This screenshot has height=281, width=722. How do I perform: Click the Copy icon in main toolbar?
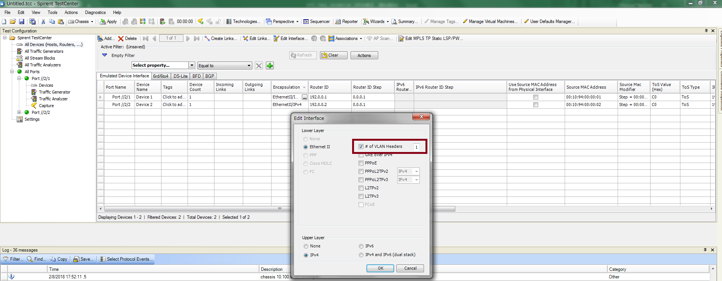point(52,21)
